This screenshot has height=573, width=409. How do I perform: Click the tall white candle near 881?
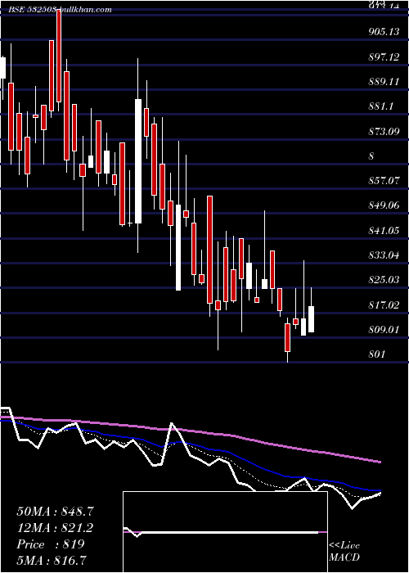[138, 161]
